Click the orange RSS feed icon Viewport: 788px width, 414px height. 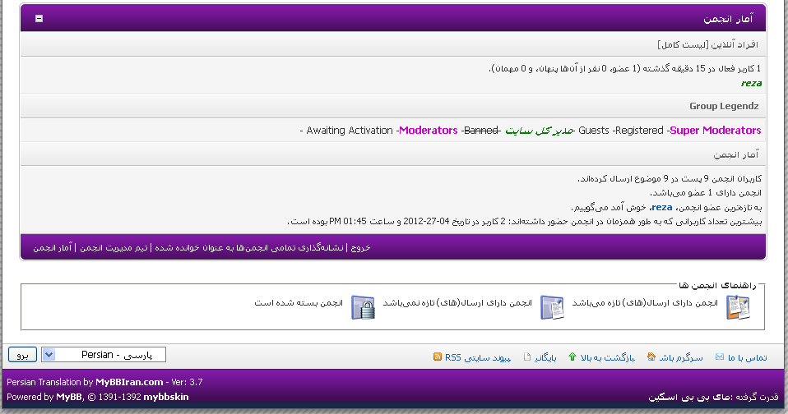(438, 356)
